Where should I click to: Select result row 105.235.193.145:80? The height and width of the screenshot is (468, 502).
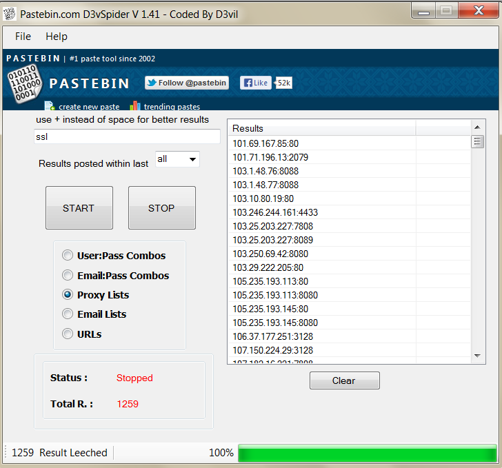tap(350, 309)
